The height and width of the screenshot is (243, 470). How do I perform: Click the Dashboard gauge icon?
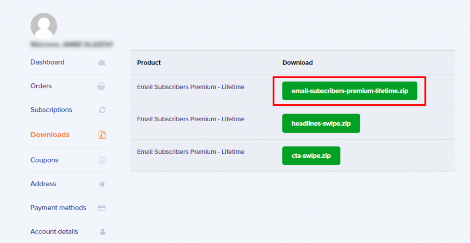tap(102, 63)
